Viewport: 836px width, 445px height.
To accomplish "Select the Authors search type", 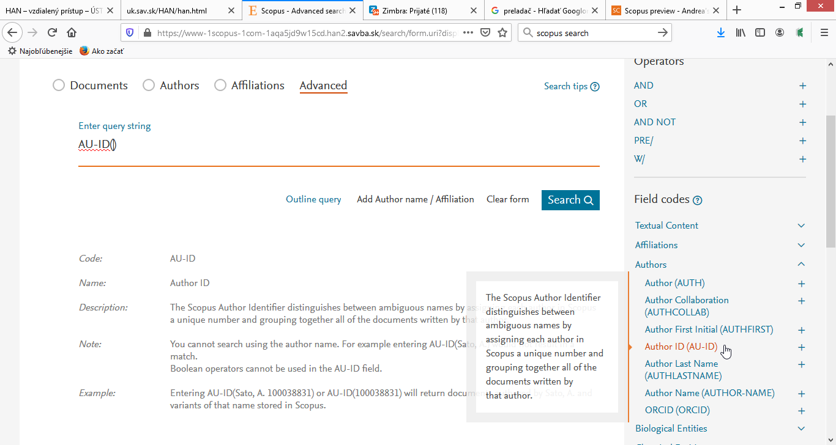I will 148,86.
